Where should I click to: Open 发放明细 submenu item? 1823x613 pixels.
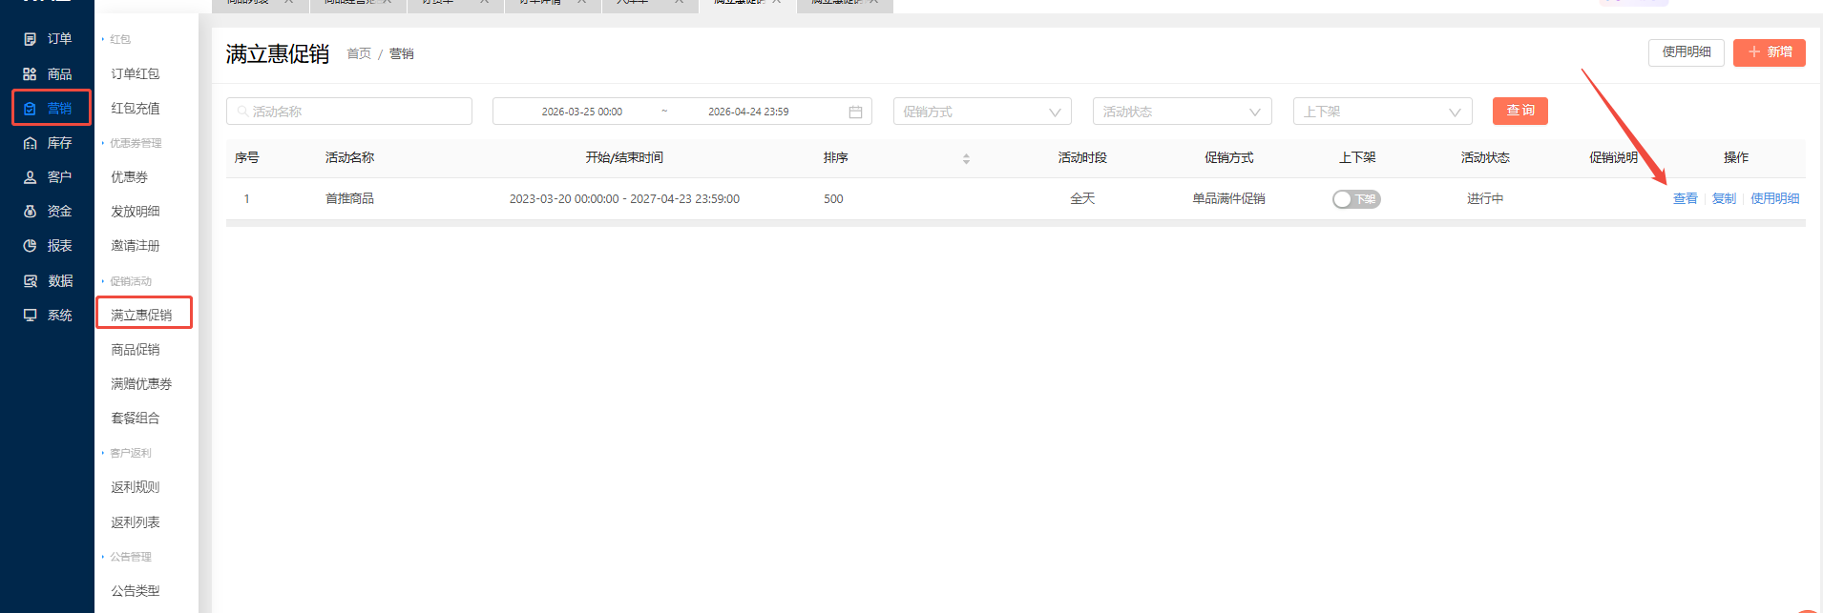(136, 212)
